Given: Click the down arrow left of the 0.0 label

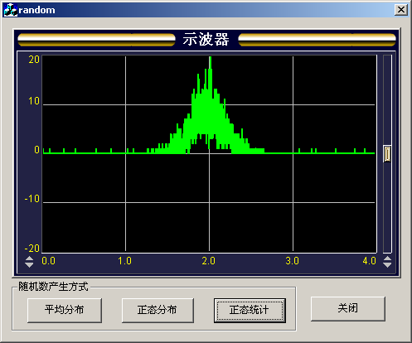Looking at the screenshot, I should [x=29, y=265].
